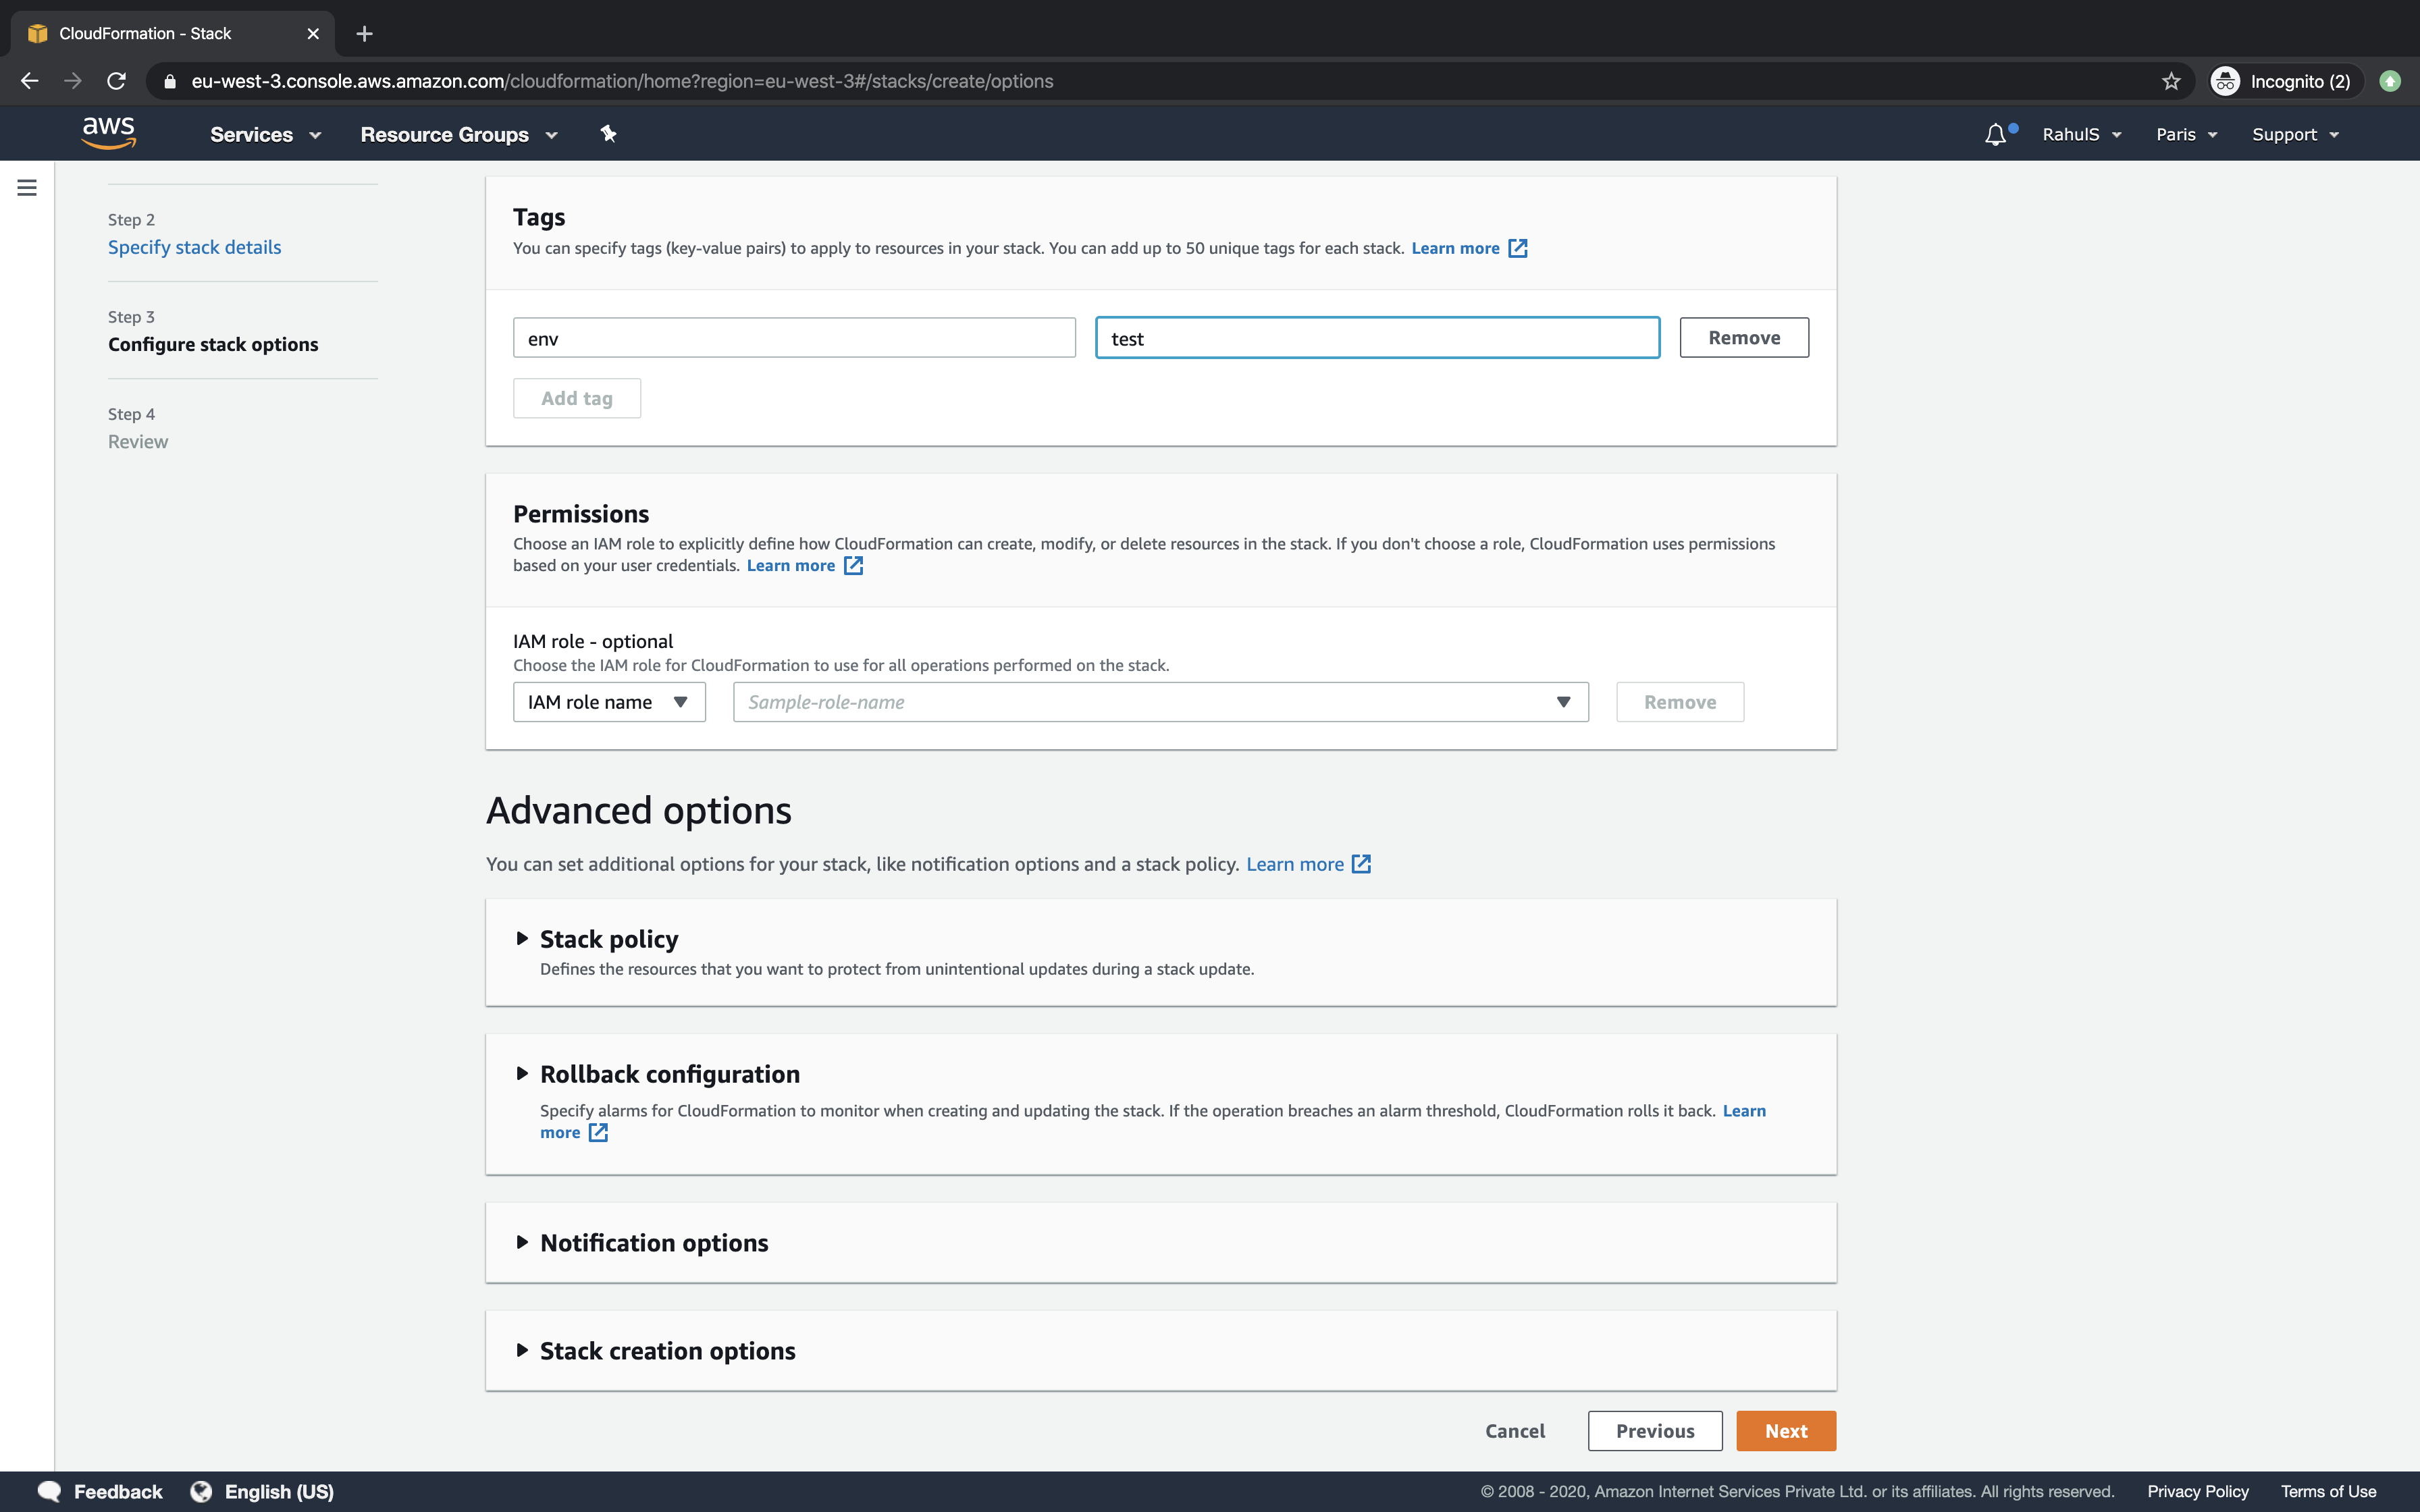2420x1512 pixels.
Task: Click the AWS logo
Action: [109, 133]
